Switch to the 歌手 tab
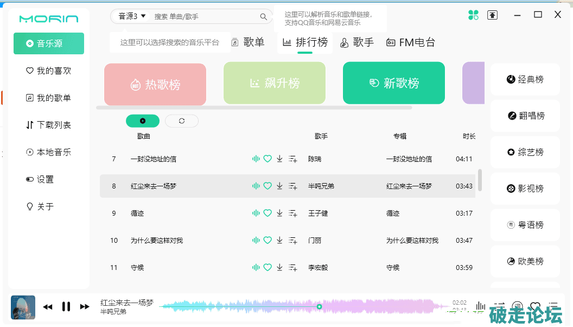This screenshot has width=573, height=327. tap(357, 42)
